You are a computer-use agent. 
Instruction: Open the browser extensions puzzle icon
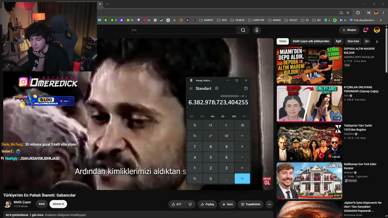click(x=358, y=13)
